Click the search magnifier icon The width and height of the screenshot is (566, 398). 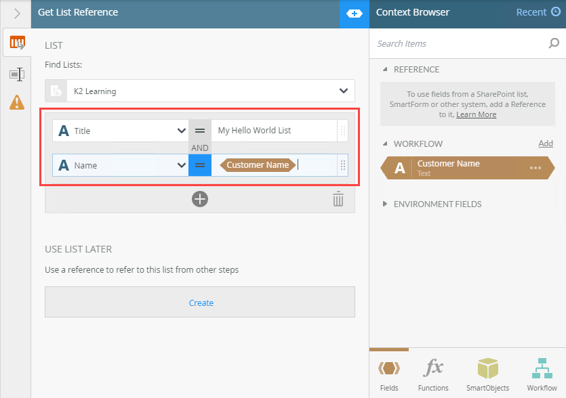point(554,43)
